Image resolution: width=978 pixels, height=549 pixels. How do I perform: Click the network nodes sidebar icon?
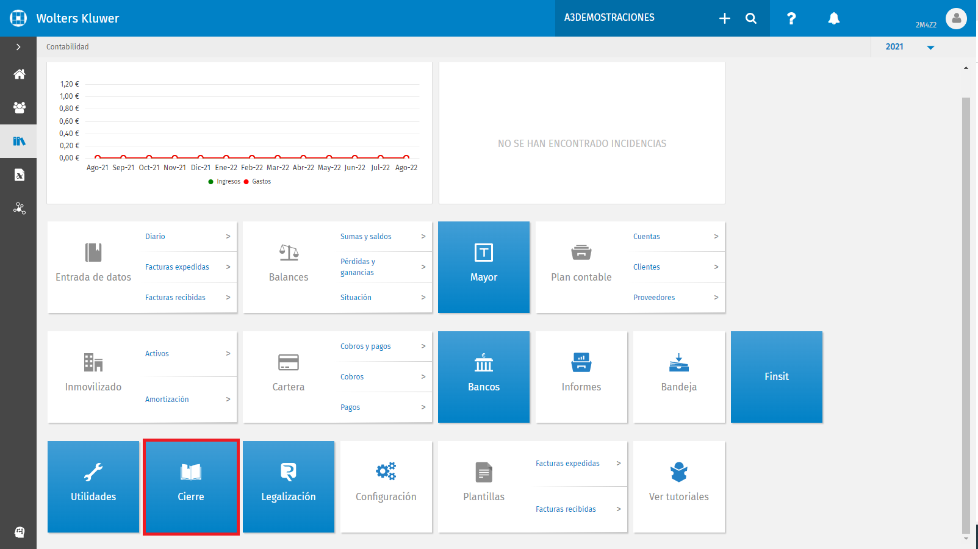(19, 209)
